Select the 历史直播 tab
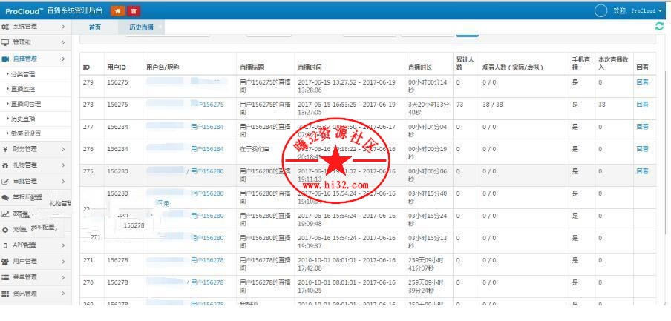Image resolution: width=671 pixels, height=321 pixels. (141, 27)
